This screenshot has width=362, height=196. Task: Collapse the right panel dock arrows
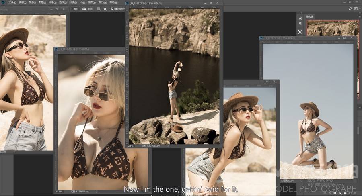tap(360, 13)
